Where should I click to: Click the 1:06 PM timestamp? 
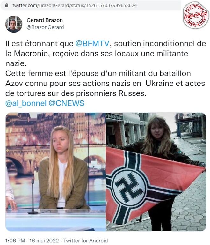[15, 241]
